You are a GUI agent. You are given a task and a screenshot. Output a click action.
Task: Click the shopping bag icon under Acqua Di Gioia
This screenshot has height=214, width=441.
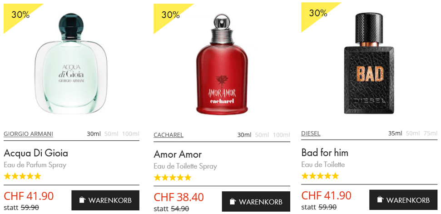pos(82,200)
